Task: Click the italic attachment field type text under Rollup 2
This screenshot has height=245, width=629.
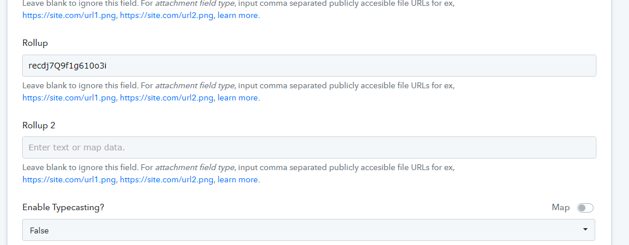Action: point(194,167)
